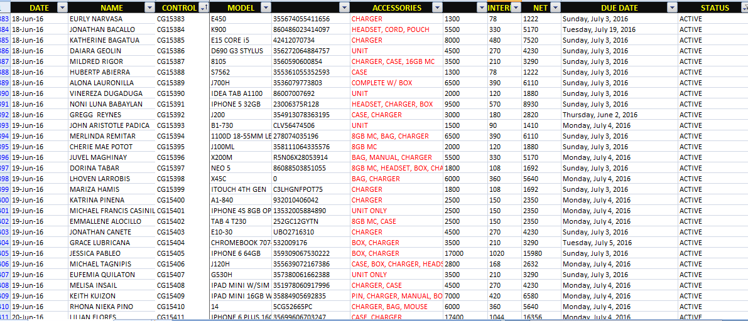This screenshot has width=748, height=321.
Task: Select accessories cell COMPLETE W/ BOX
Action: 396,83
